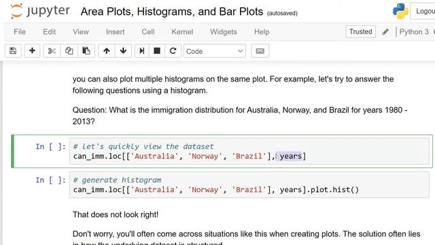The height and width of the screenshot is (245, 435).
Task: Click the Python 3 kernel indicator
Action: click(414, 32)
